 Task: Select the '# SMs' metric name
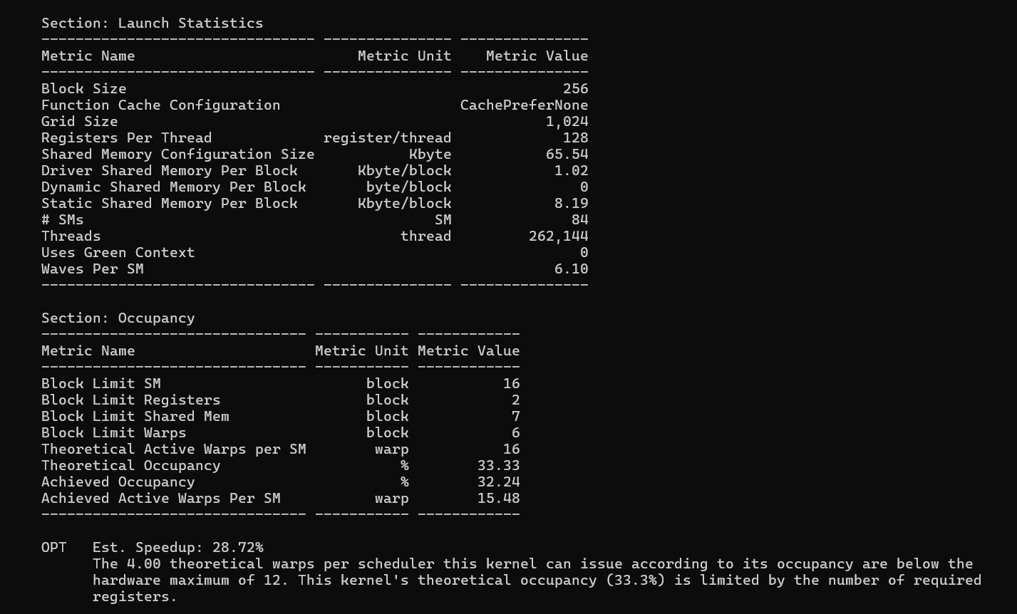[x=62, y=220]
